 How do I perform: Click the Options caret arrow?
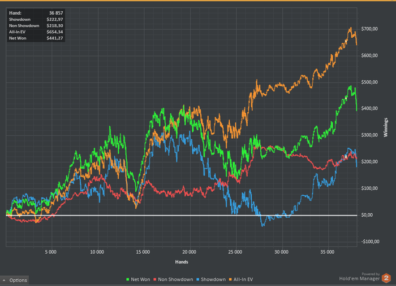[4, 280]
